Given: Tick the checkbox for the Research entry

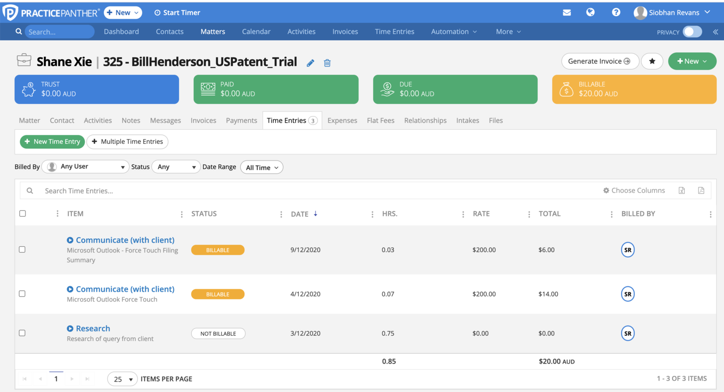Looking at the screenshot, I should pyautogui.click(x=22, y=333).
